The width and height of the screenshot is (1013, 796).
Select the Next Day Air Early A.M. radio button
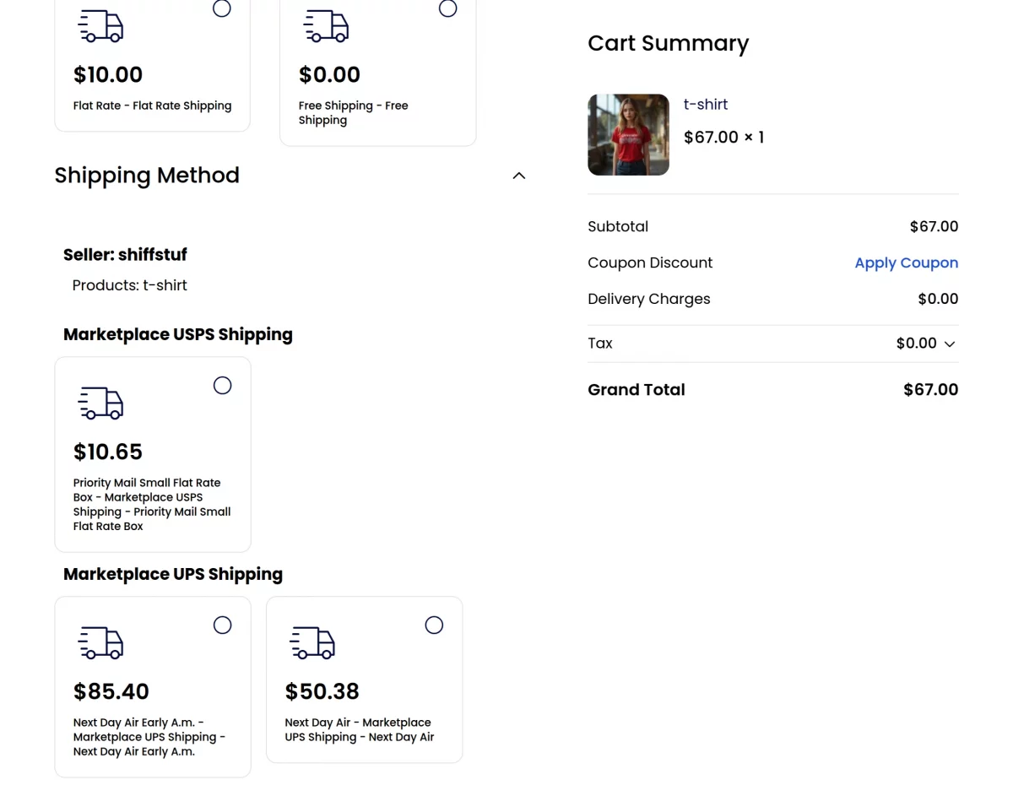click(x=222, y=625)
